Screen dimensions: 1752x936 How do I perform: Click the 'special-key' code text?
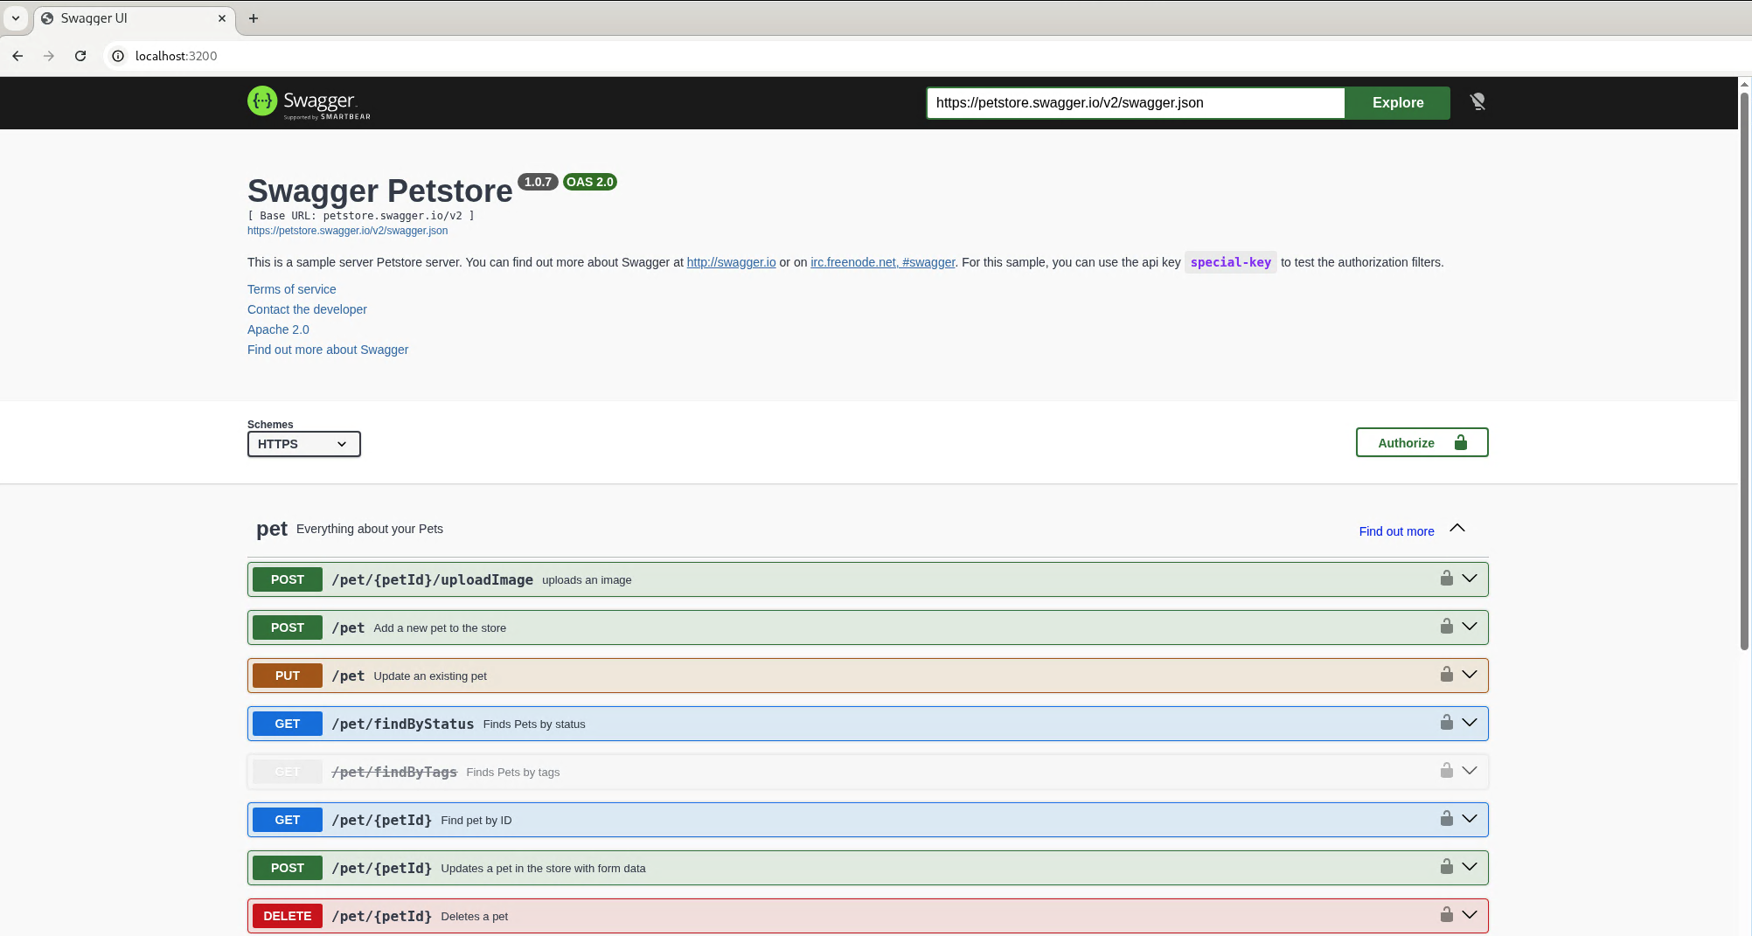coord(1230,262)
